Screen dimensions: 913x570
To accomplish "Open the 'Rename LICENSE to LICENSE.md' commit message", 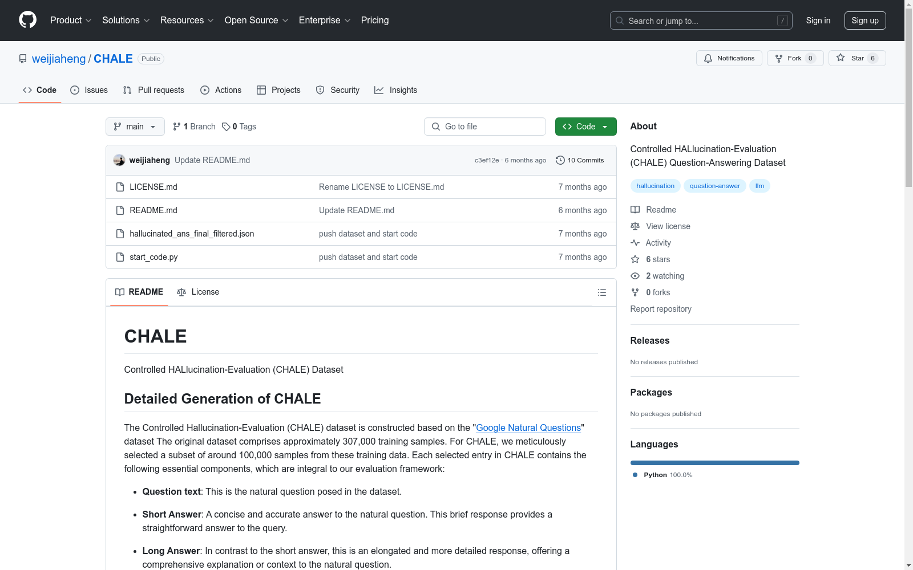I will point(381,187).
